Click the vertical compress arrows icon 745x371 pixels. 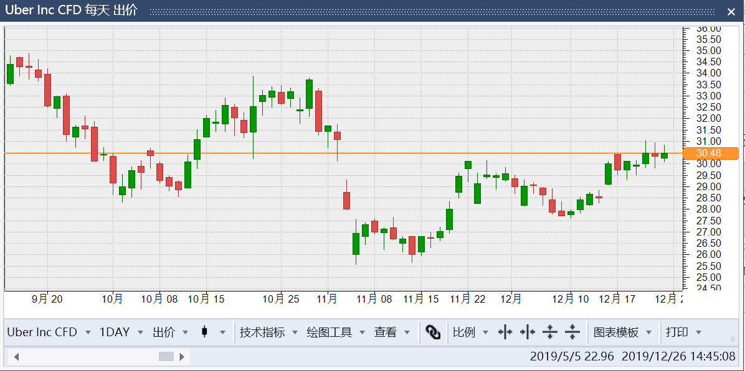click(572, 332)
